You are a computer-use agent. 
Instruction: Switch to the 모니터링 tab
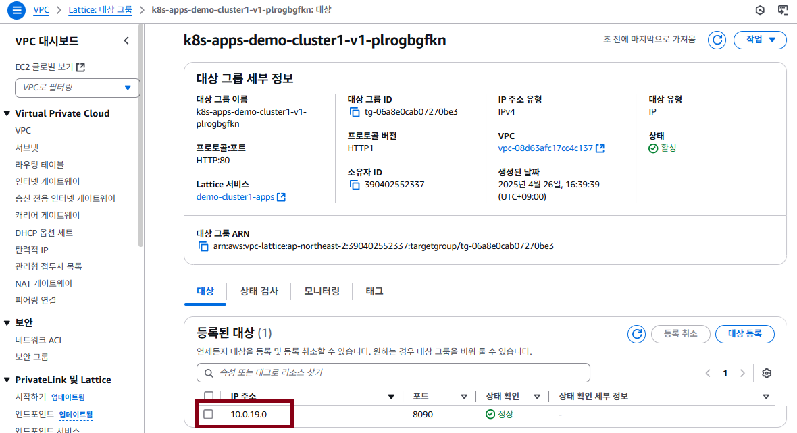(x=322, y=291)
